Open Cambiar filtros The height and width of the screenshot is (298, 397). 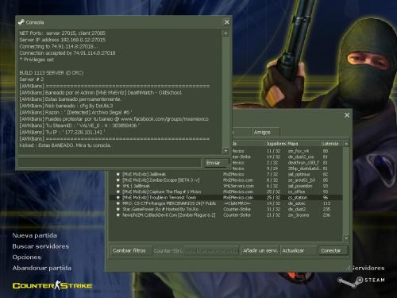pos(131,250)
